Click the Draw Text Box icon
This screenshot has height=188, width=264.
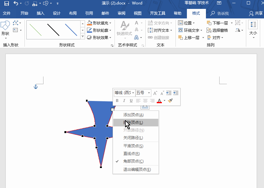16,30
